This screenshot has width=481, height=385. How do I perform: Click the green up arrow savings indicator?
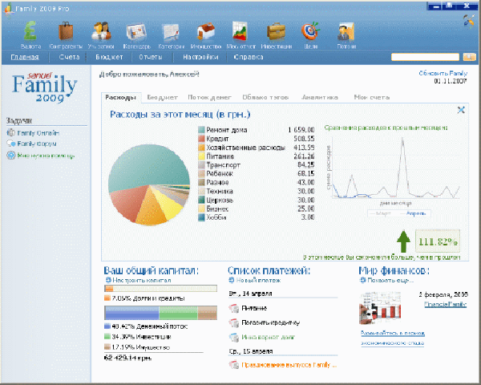tap(404, 241)
